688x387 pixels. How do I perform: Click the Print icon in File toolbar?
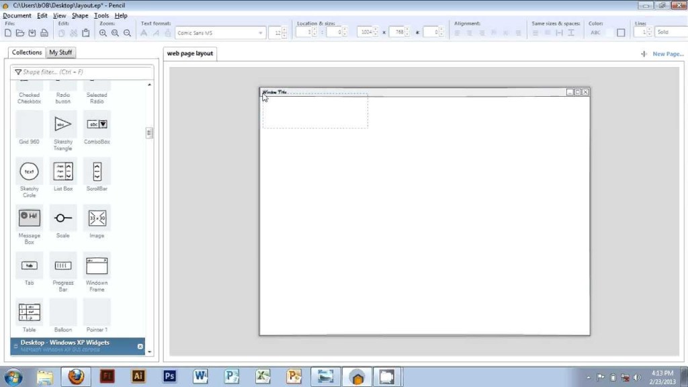click(44, 33)
